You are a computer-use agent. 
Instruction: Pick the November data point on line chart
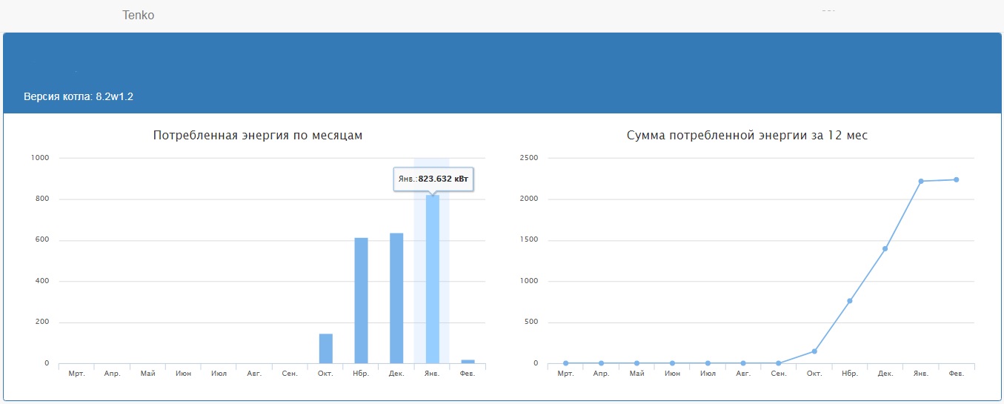[x=850, y=301]
